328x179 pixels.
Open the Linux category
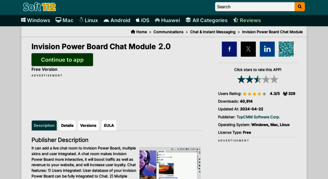pyautogui.click(x=89, y=20)
